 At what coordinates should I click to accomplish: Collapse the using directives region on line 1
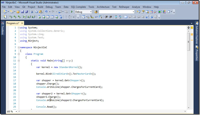click(x=19, y=28)
